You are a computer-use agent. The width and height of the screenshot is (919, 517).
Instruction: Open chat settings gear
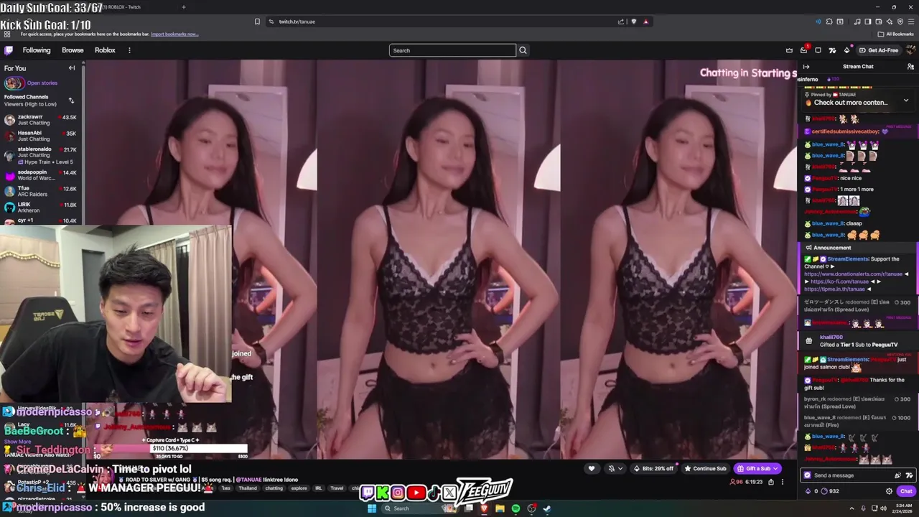(889, 491)
